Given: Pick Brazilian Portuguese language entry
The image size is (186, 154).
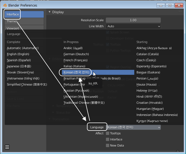Looking at the screenshot, I should pyautogui.click(x=92, y=78).
